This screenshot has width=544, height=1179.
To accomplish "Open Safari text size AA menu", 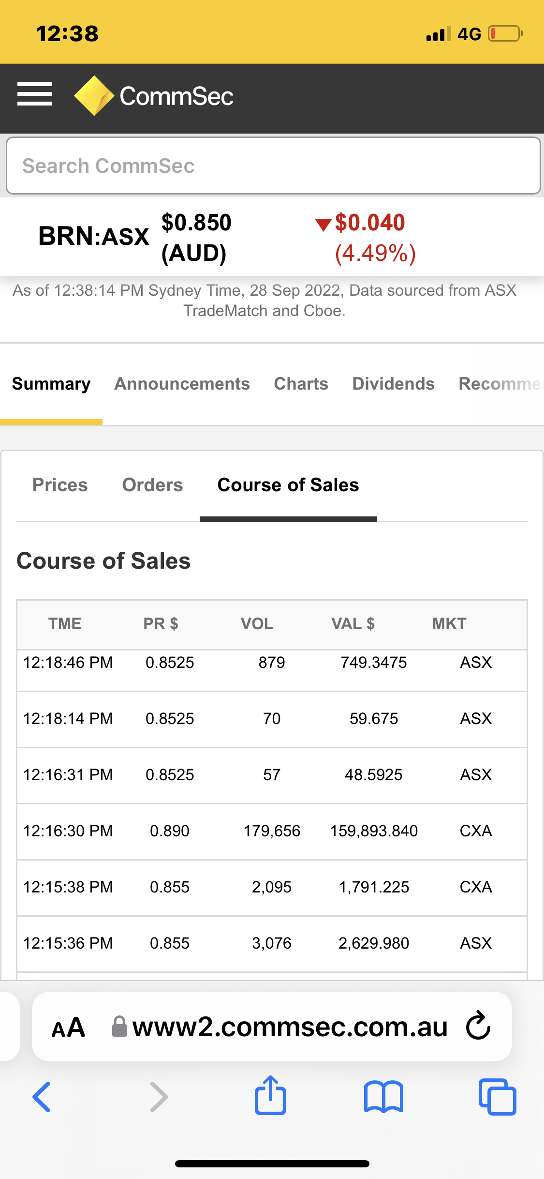I will coord(68,1027).
